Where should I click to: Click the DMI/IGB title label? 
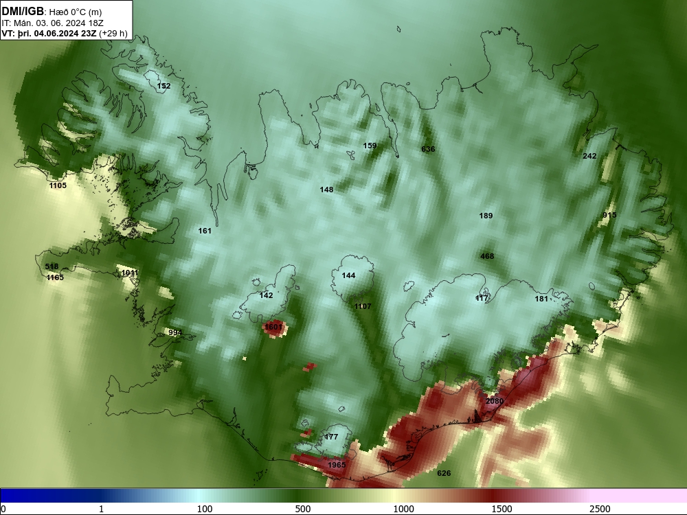point(23,12)
